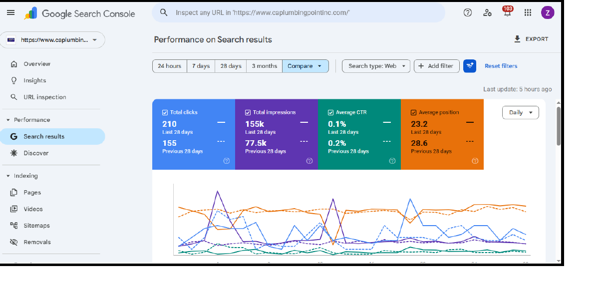The width and height of the screenshot is (609, 297).
Task: Open the Z account avatar
Action: (548, 13)
